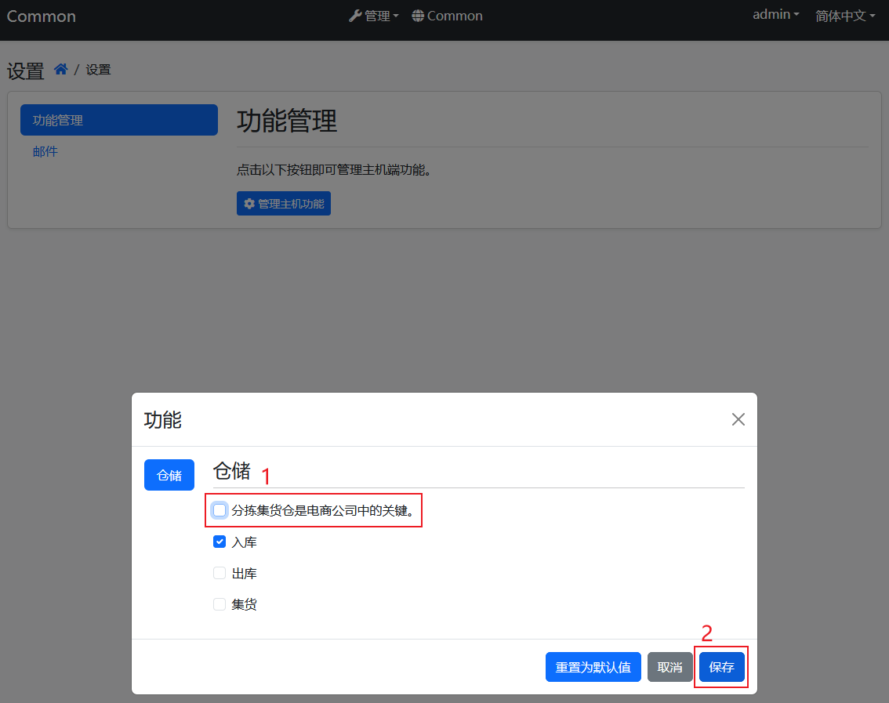
Task: Select the 仓储 tab in dialog
Action: point(169,475)
